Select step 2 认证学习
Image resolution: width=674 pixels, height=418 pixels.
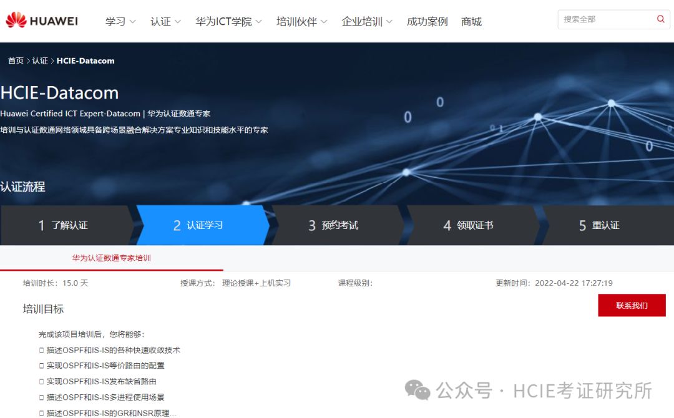coord(202,225)
